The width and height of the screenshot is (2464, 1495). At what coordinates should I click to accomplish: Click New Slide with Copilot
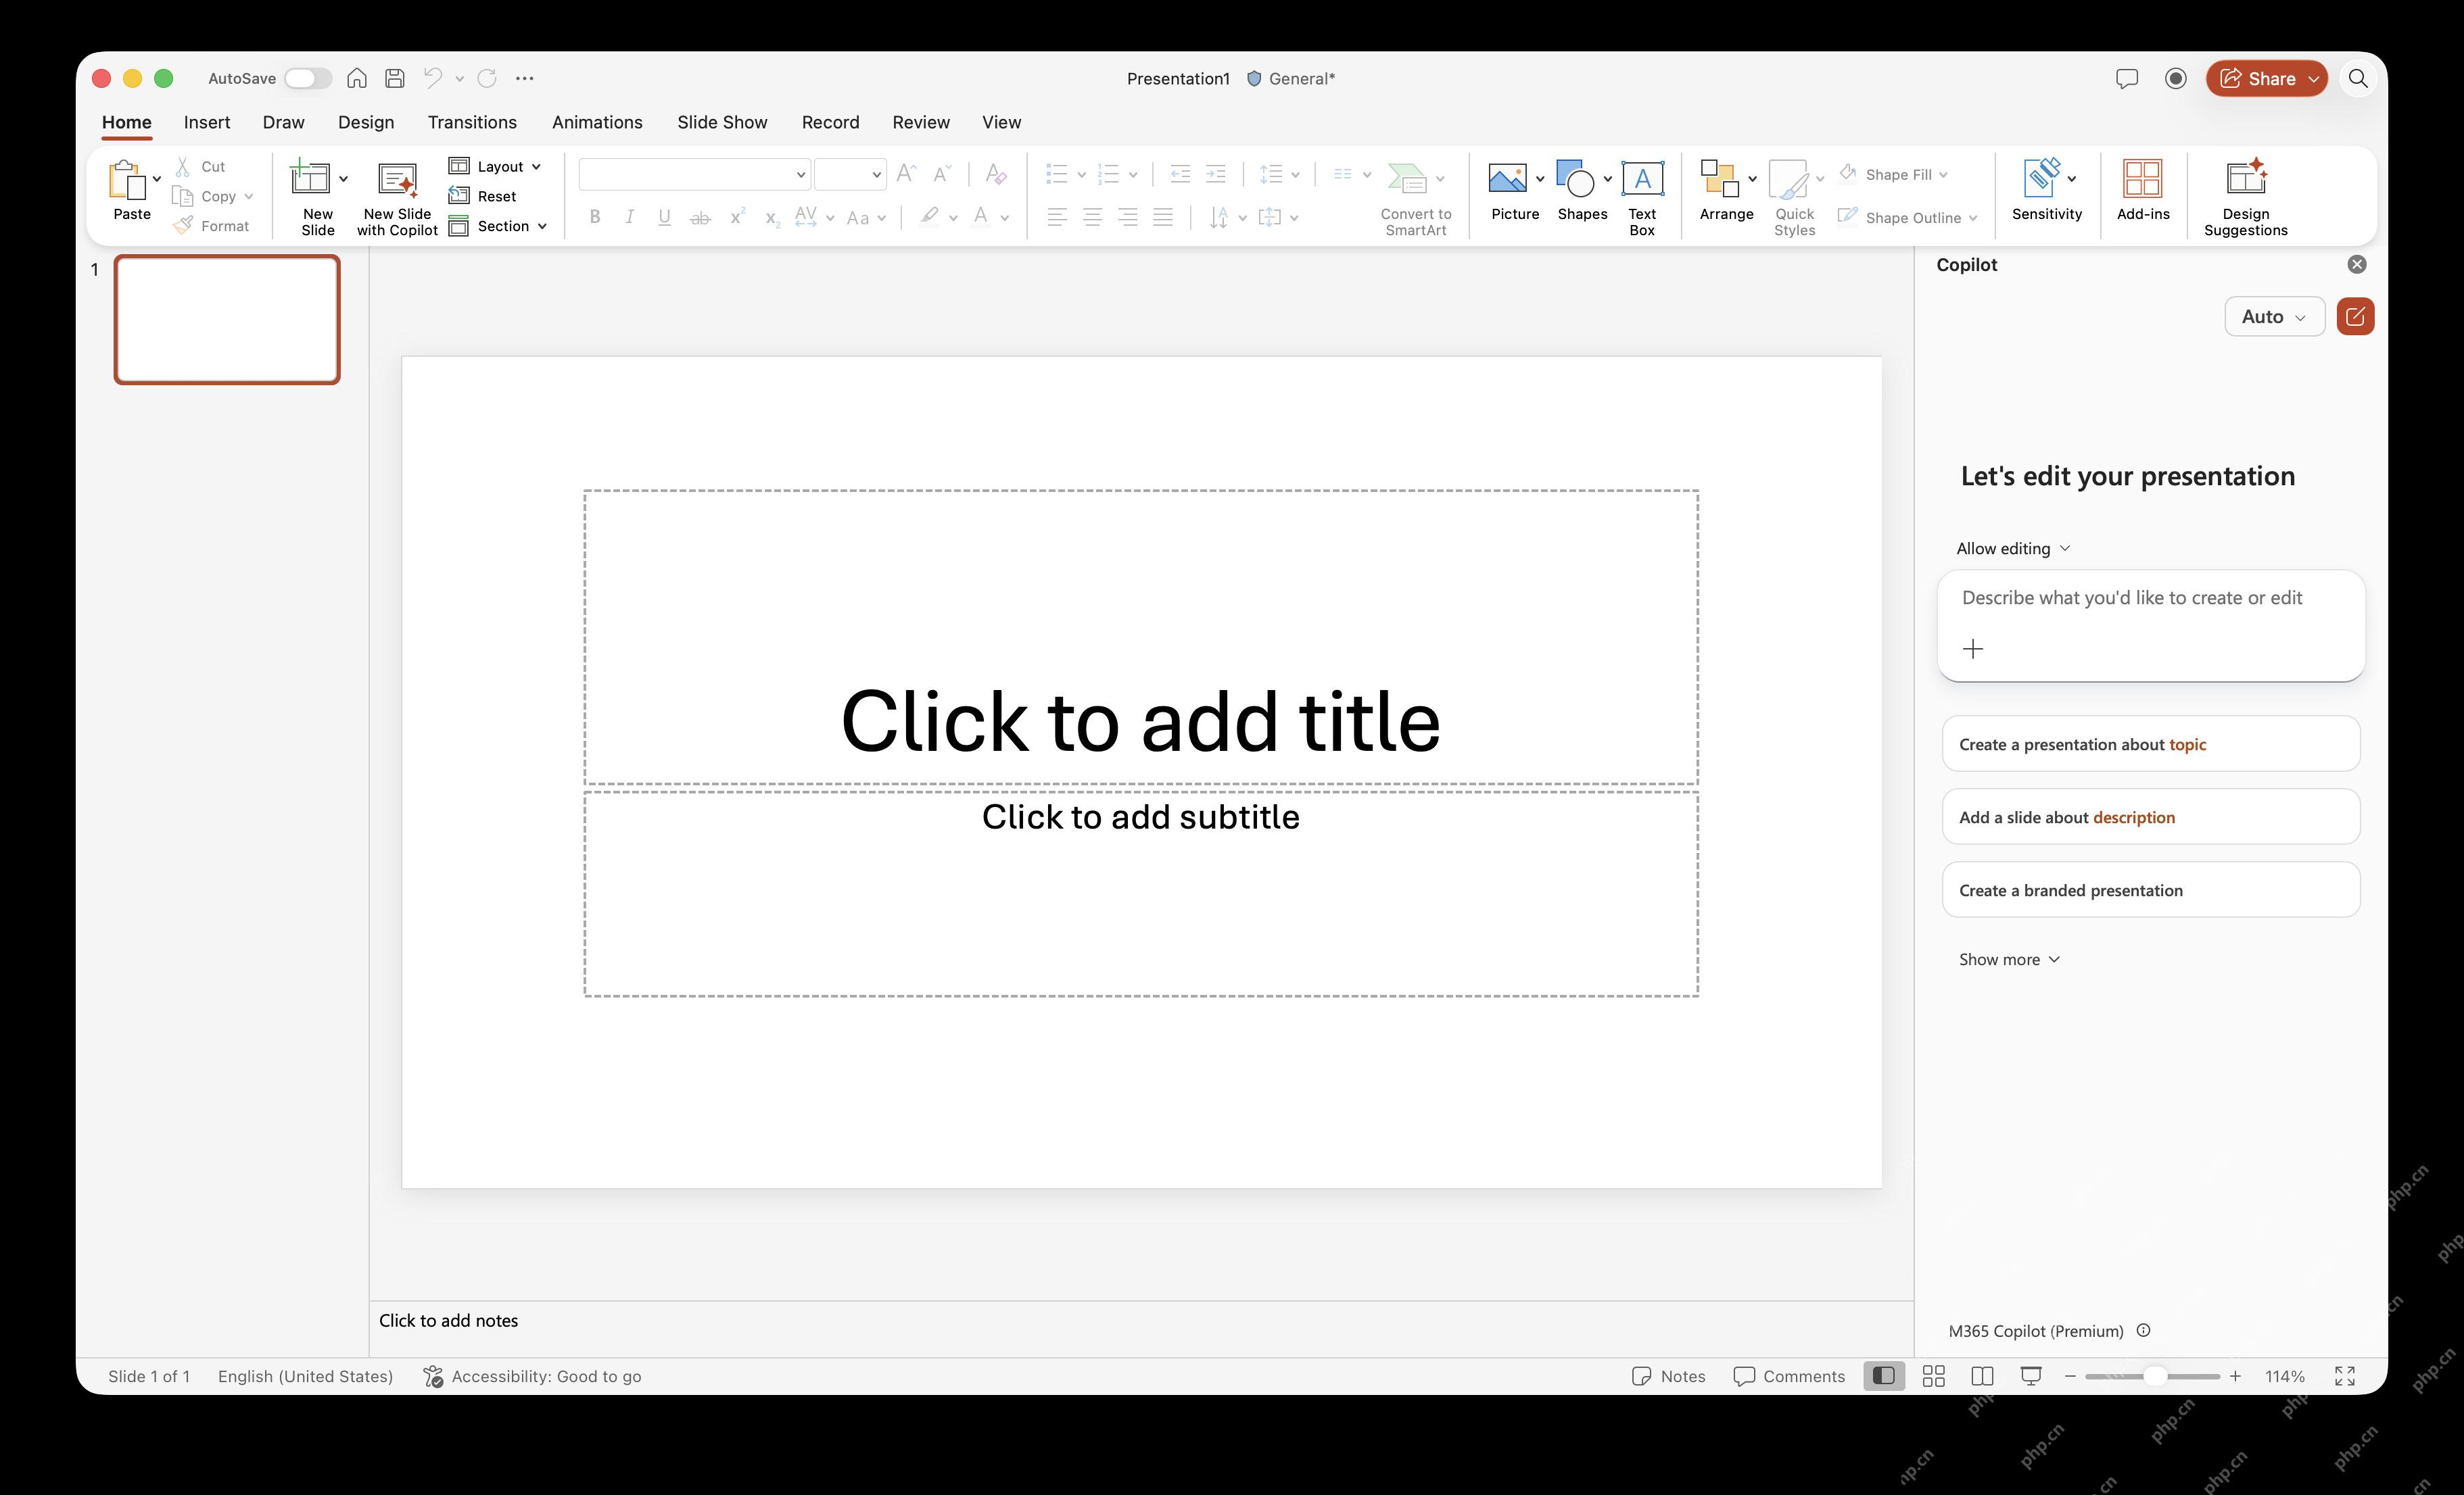click(x=397, y=199)
